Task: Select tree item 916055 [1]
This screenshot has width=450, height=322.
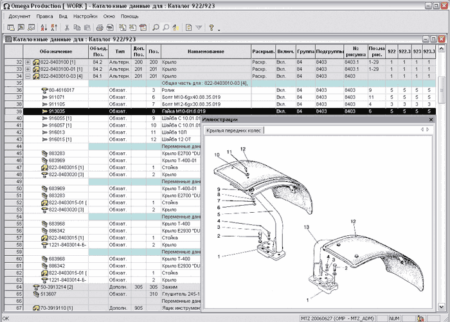Action: click(x=60, y=118)
